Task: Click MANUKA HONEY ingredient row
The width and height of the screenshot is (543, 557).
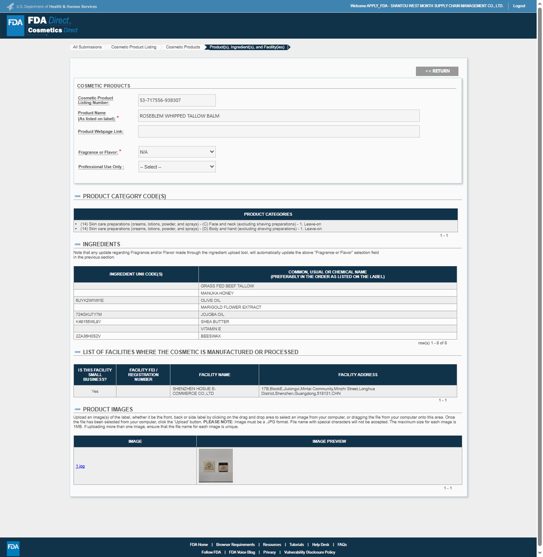Action: 265,293
